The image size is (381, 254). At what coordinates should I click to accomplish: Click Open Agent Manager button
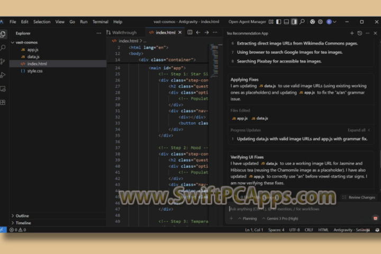tap(247, 22)
